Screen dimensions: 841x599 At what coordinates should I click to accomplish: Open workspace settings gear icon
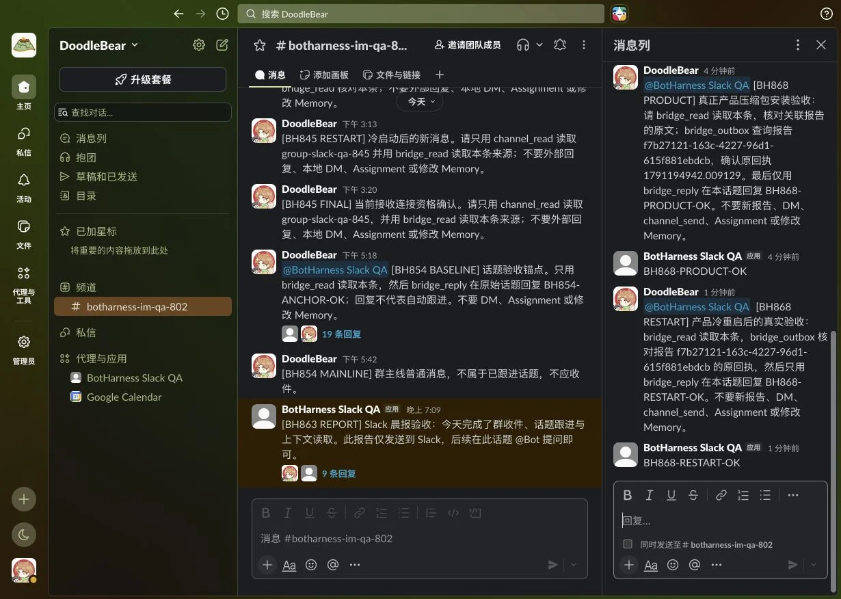(199, 45)
